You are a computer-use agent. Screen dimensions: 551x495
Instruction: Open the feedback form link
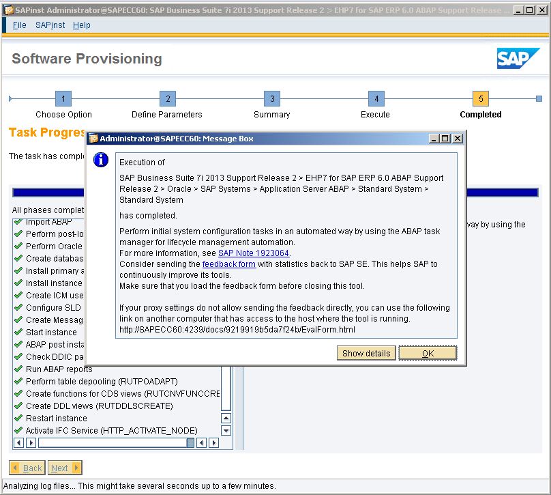pos(228,264)
